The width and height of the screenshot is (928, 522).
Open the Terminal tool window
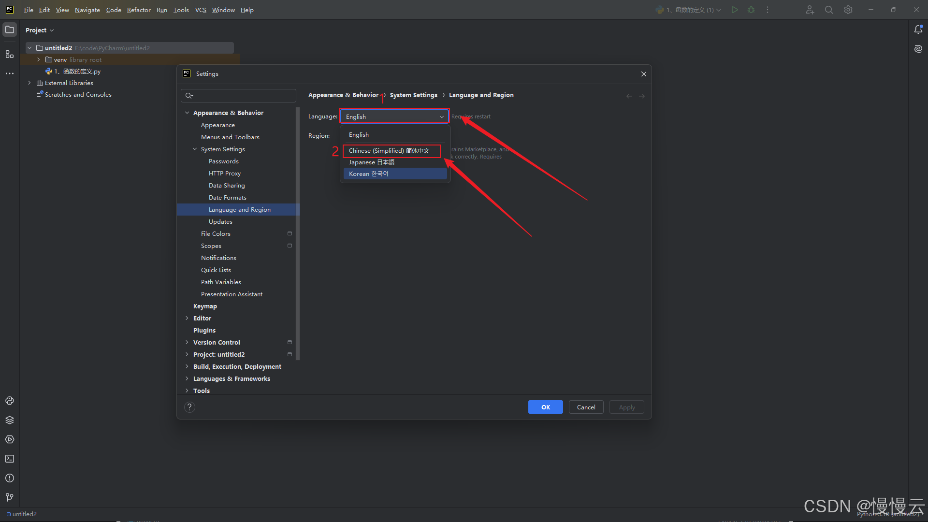10,459
